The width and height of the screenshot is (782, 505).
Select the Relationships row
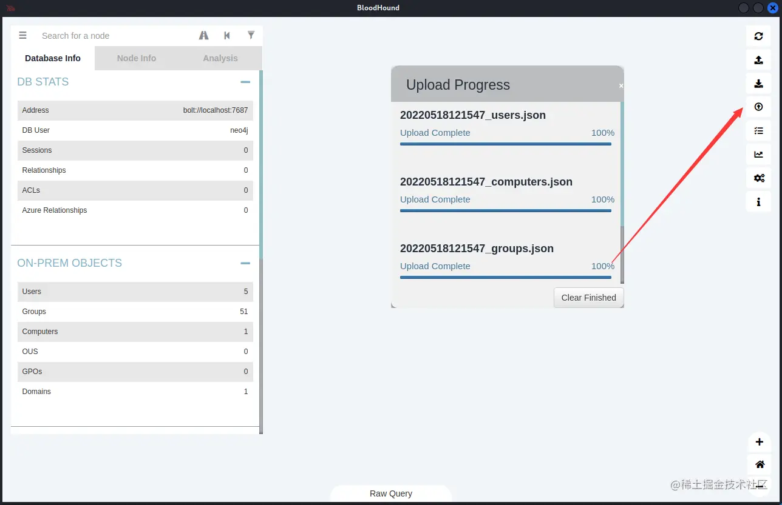click(x=135, y=170)
